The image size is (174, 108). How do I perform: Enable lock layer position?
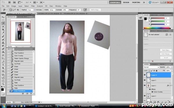click(x=154, y=71)
